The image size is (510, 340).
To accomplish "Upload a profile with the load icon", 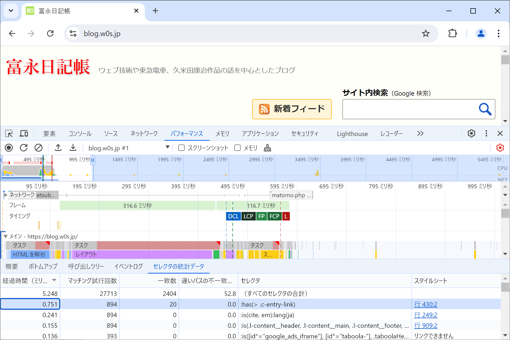I will point(58,148).
